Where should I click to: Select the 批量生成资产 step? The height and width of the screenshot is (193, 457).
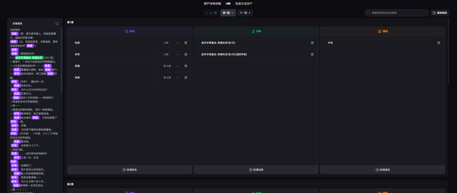coord(244,4)
